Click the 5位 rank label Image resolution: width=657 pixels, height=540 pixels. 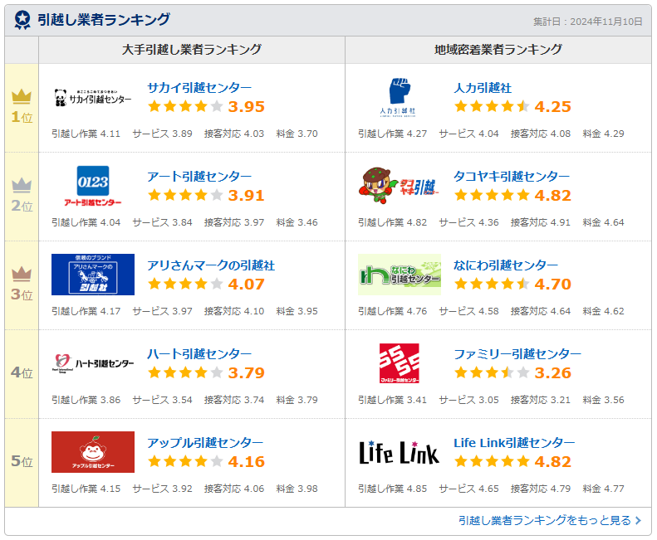pos(22,461)
